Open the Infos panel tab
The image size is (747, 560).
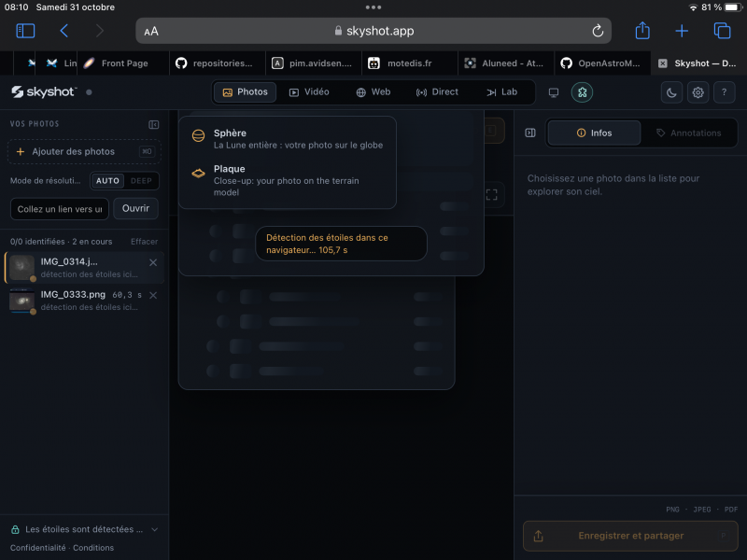(x=594, y=133)
